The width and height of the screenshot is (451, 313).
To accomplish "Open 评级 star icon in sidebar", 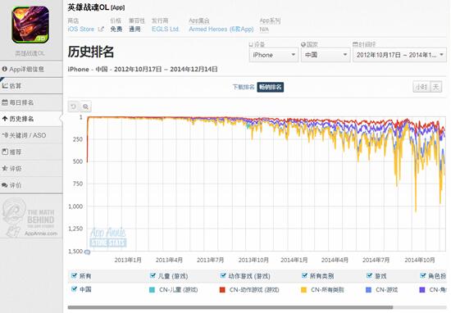I will (x=5, y=169).
